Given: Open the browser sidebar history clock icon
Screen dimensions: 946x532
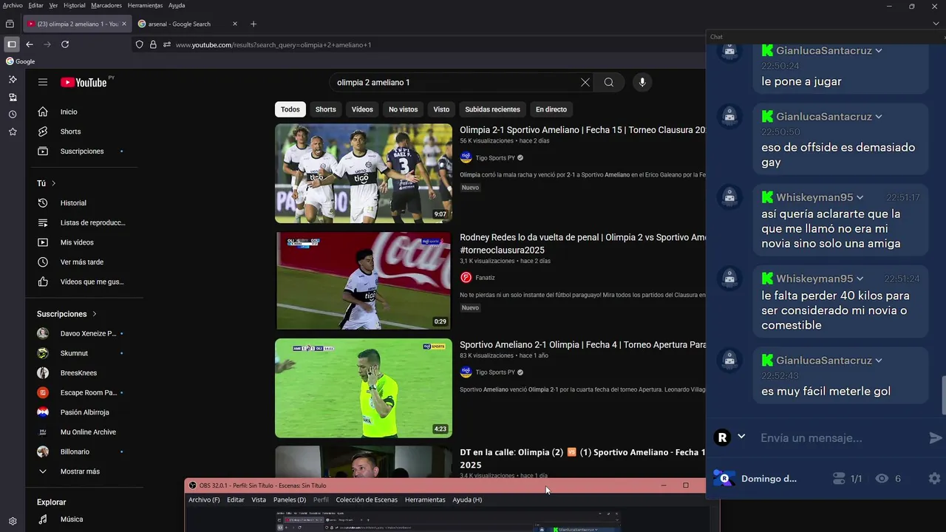Looking at the screenshot, I should coord(13,115).
